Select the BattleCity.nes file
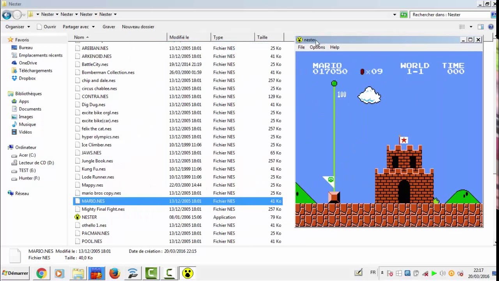The height and width of the screenshot is (281, 499). [x=178, y=64]
